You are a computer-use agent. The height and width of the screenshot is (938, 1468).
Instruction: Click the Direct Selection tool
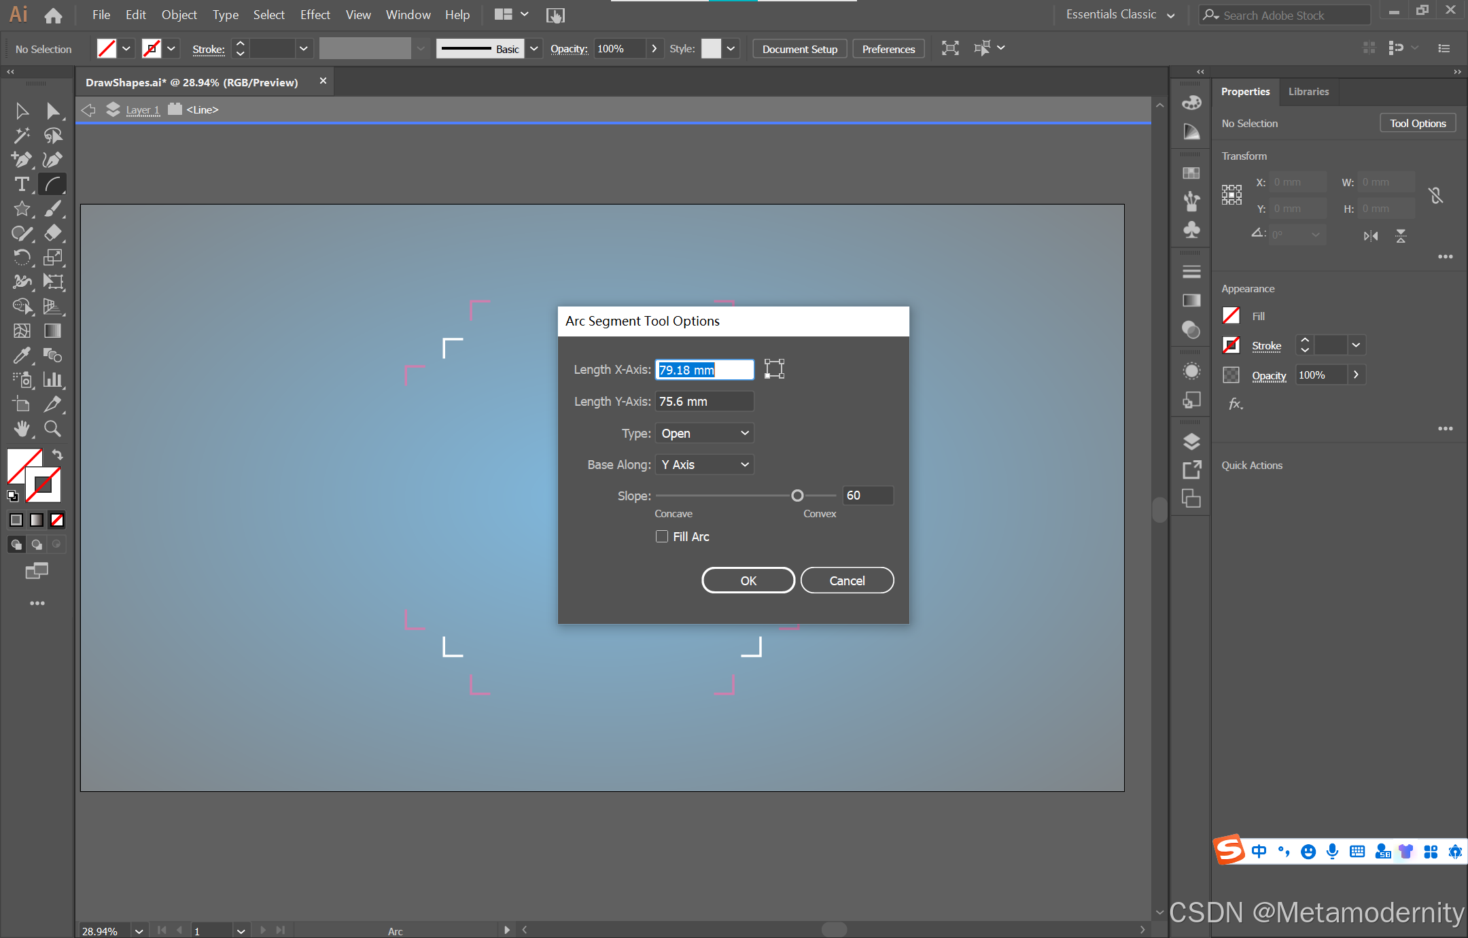click(x=53, y=111)
